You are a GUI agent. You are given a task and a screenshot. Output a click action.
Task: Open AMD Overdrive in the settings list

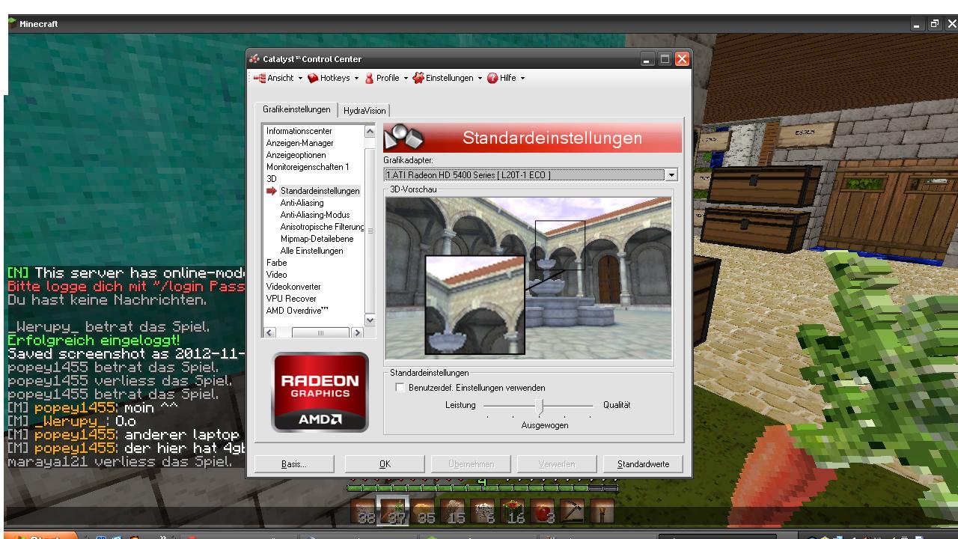(296, 311)
